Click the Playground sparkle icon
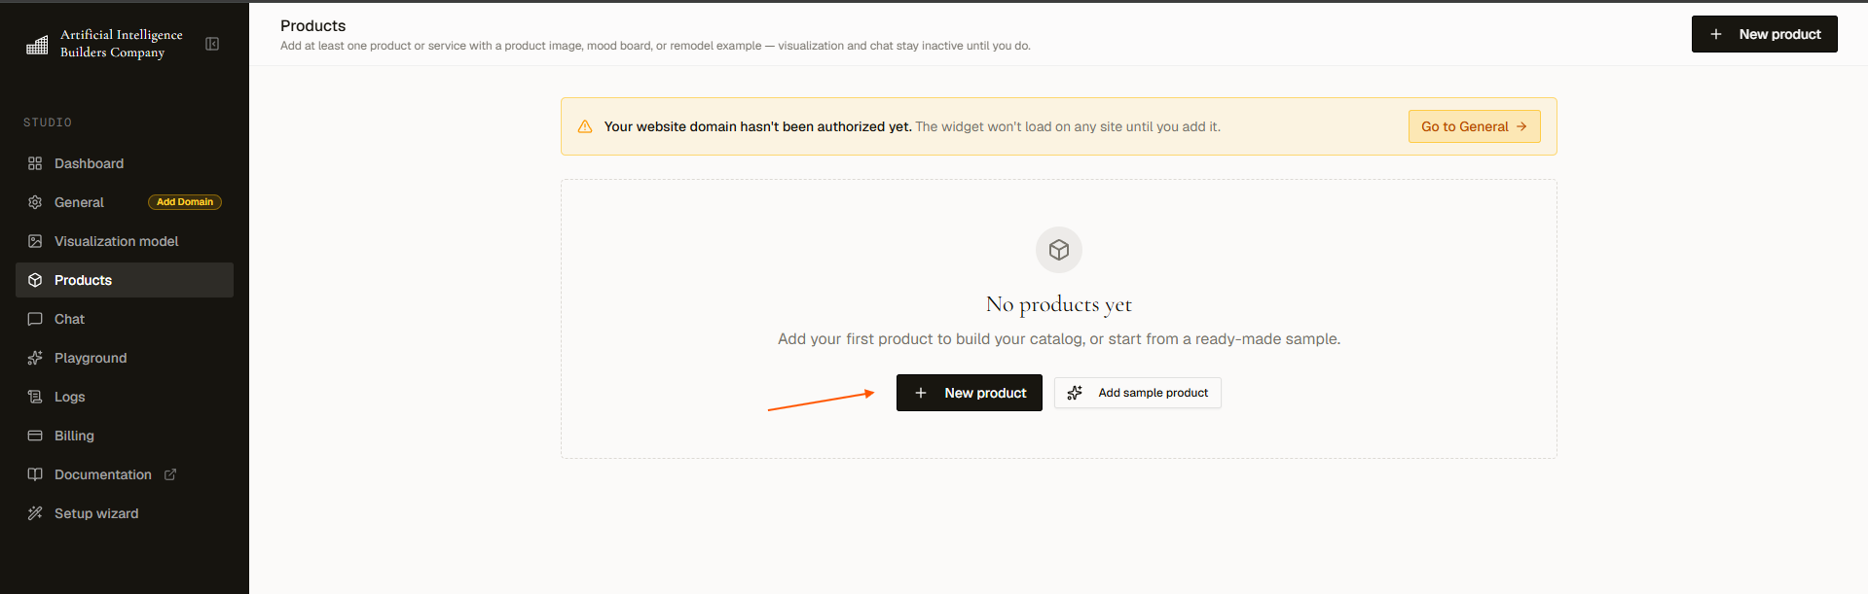1868x594 pixels. click(35, 358)
